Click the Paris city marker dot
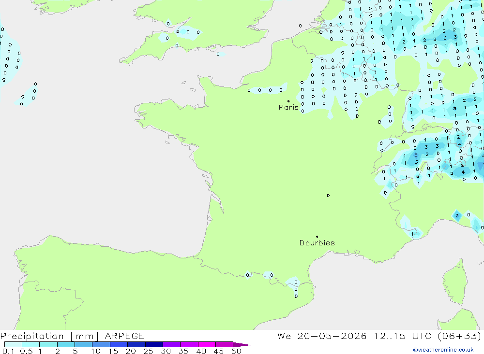This screenshot has height=354, width=484. [288, 101]
